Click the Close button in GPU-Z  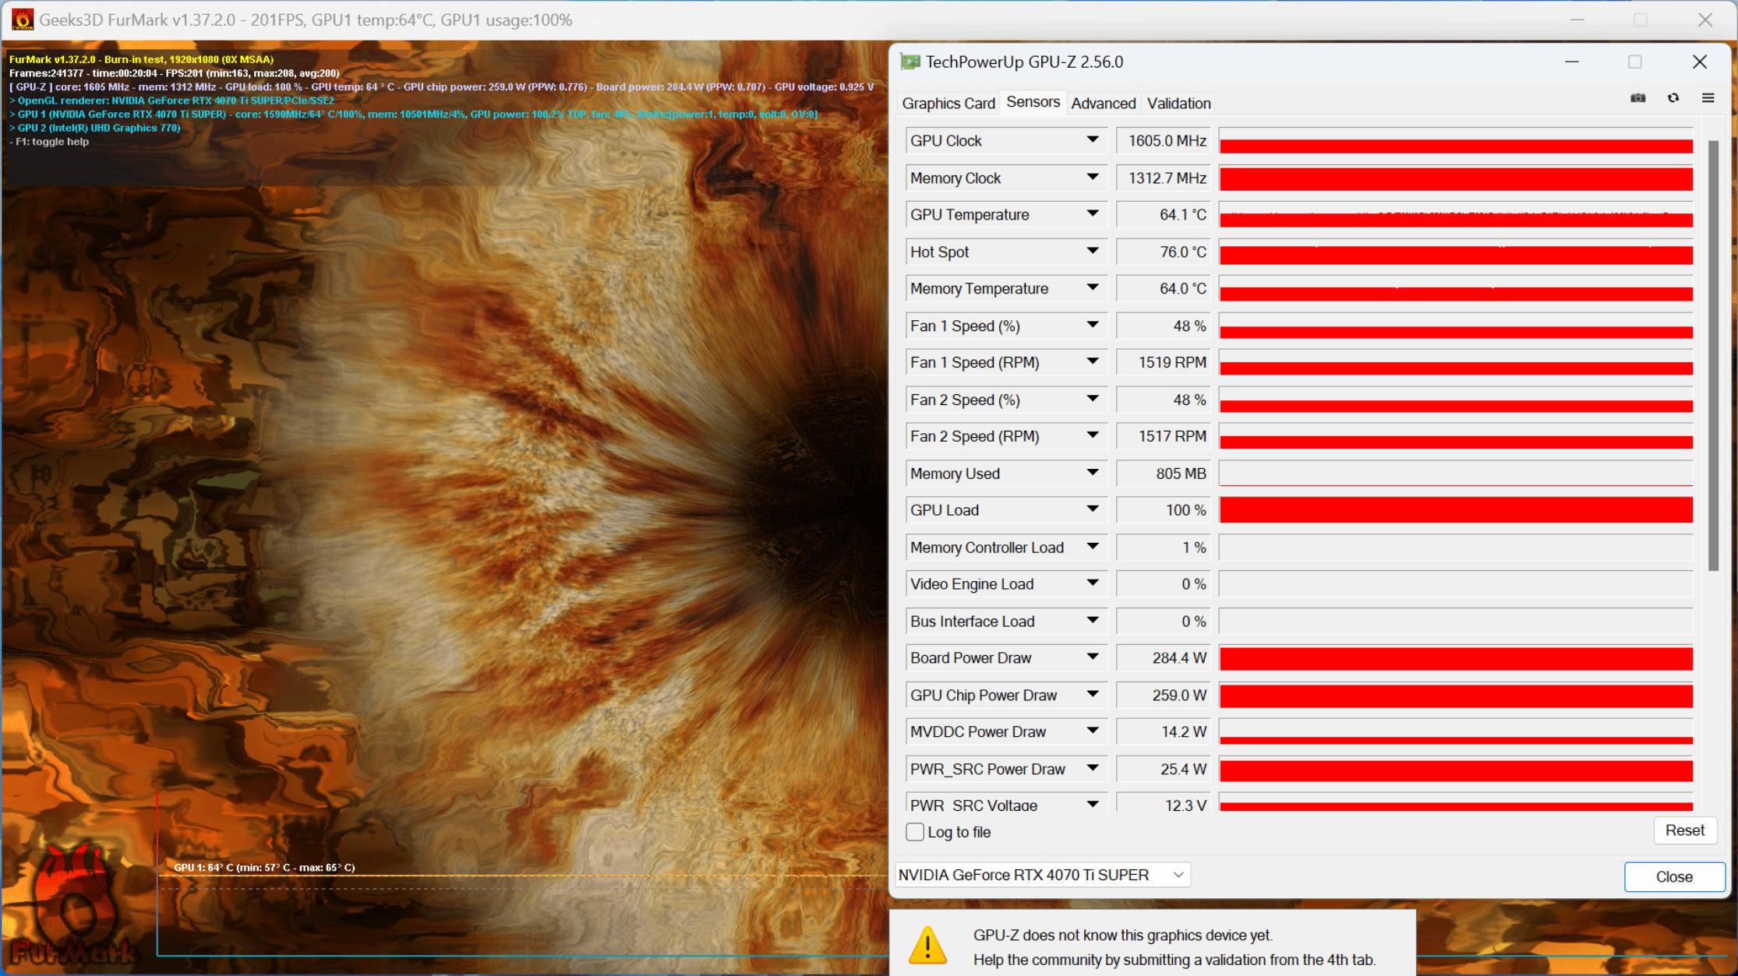point(1671,875)
